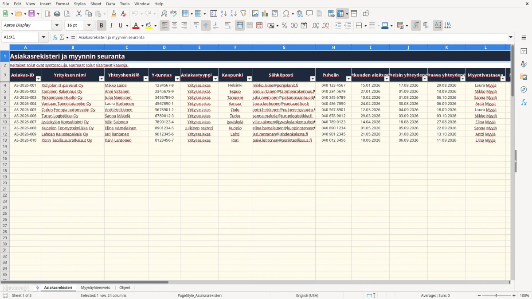This screenshot has height=299, width=532.
Task: Toggle Italic formatting
Action: tap(111, 26)
